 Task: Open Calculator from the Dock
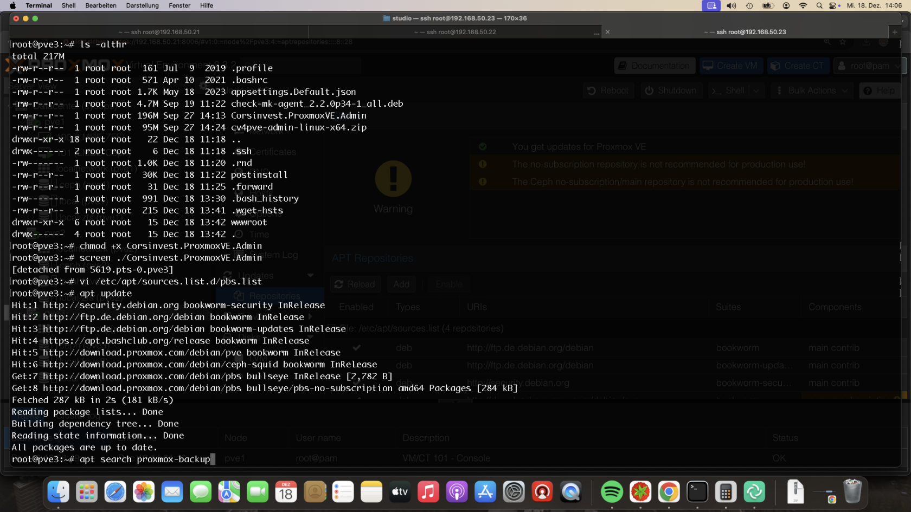click(726, 492)
